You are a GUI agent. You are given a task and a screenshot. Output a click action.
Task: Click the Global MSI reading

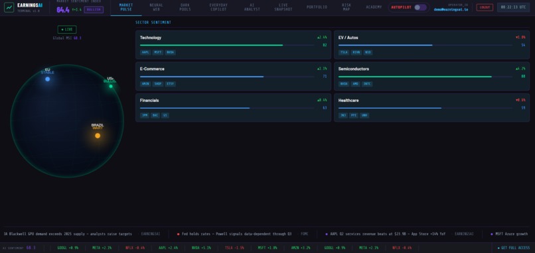[67, 38]
